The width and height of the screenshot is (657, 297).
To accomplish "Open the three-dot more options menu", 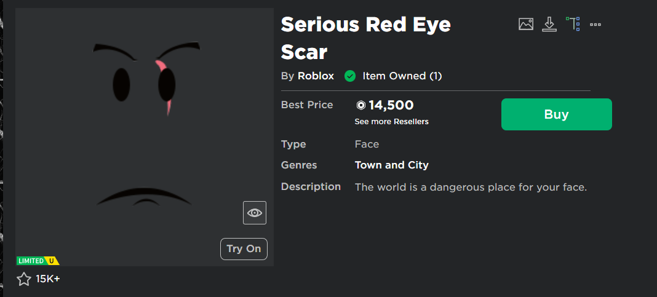I will click(595, 25).
